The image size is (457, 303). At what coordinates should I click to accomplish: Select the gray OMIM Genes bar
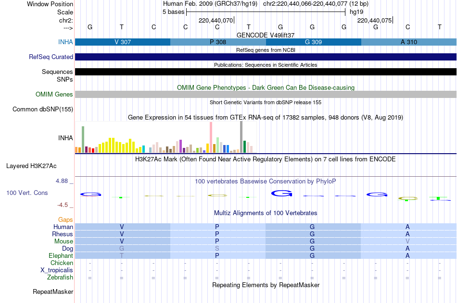click(266, 94)
